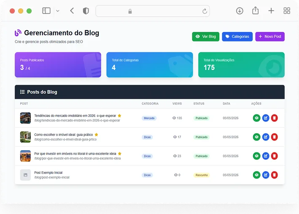This screenshot has width=299, height=214.
Task: Open the Categorias button
Action: point(237,36)
